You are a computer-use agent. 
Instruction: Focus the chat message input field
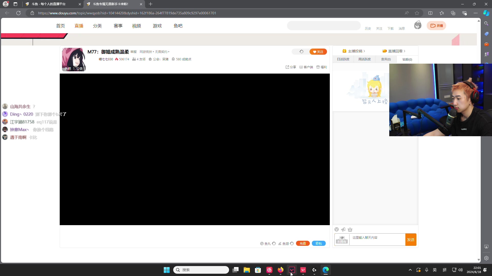[377, 240]
